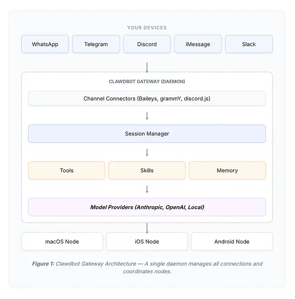295x299 pixels.
Task: Click the "CLAWDBOT GATEWAY (DAEMON)" label
Action: (147, 81)
